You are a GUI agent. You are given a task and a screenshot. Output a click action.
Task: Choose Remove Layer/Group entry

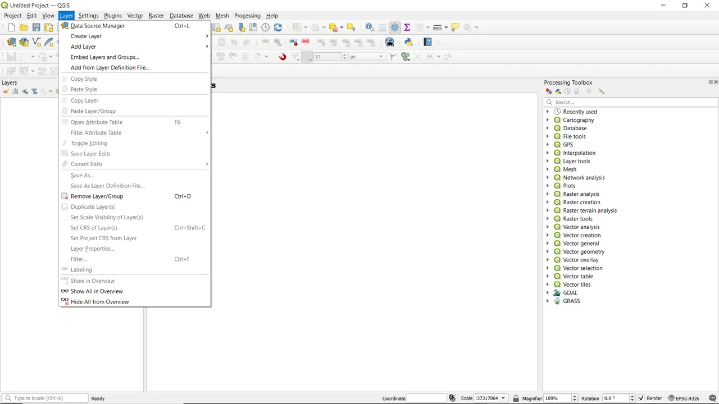[135, 196]
